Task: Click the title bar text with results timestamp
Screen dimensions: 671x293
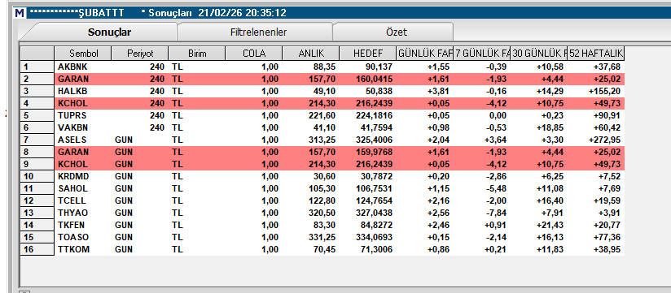Action: pos(157,13)
